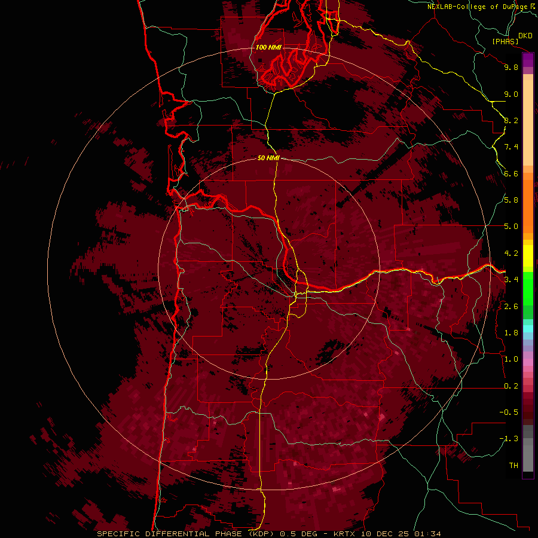538x538 pixels.
Task: Click the DKD product code label
Action: [x=525, y=36]
